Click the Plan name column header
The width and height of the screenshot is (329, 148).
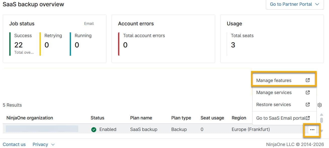pyautogui.click(x=141, y=118)
